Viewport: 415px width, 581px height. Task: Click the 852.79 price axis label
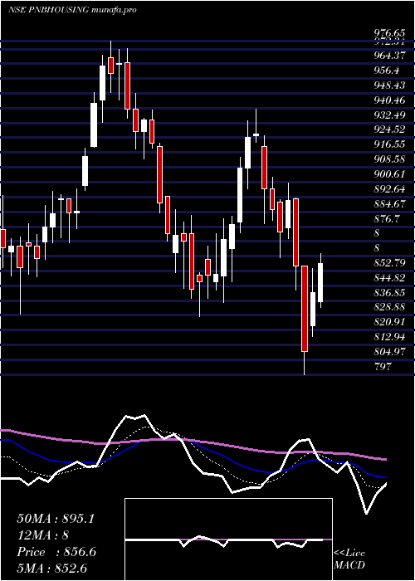(x=389, y=263)
